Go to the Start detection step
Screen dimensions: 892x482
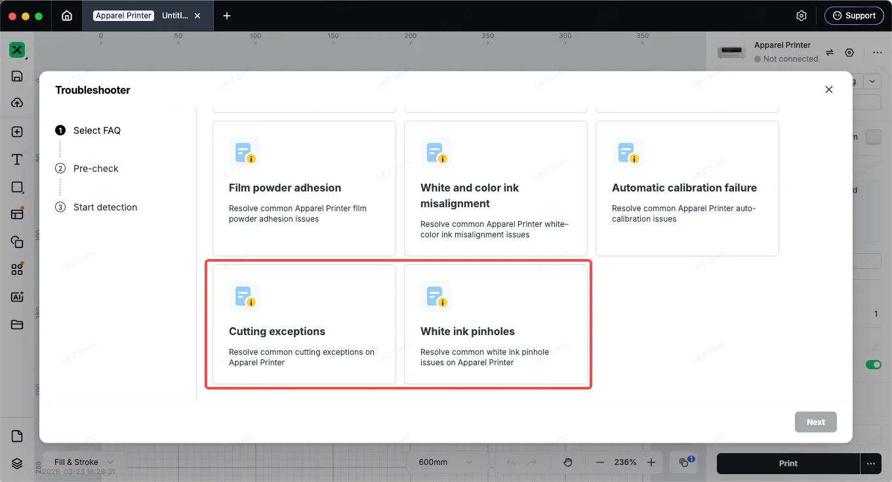[96, 207]
